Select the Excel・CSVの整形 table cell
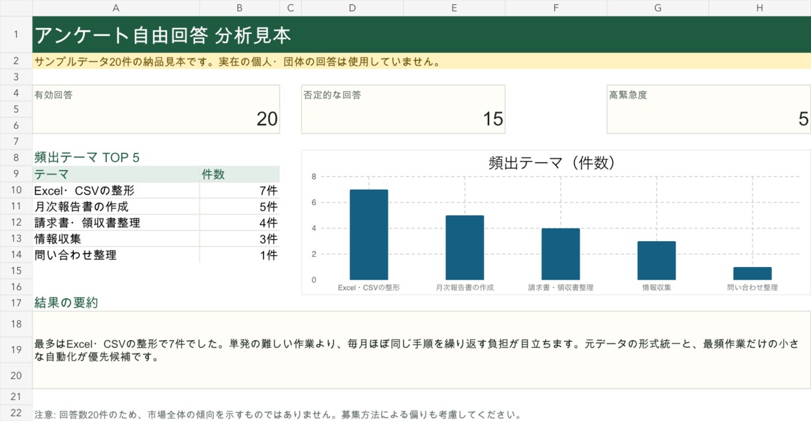 pyautogui.click(x=116, y=191)
